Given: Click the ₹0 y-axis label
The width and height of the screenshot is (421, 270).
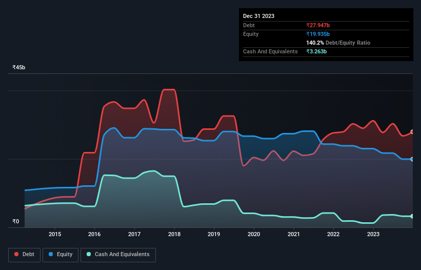Looking at the screenshot, I should pyautogui.click(x=16, y=221).
